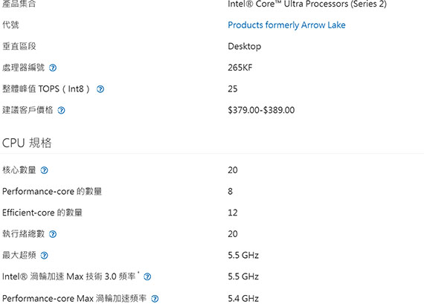This screenshot has width=424, height=304.
Task: Click info icon beside 執行緒總數
Action: tap(53, 234)
